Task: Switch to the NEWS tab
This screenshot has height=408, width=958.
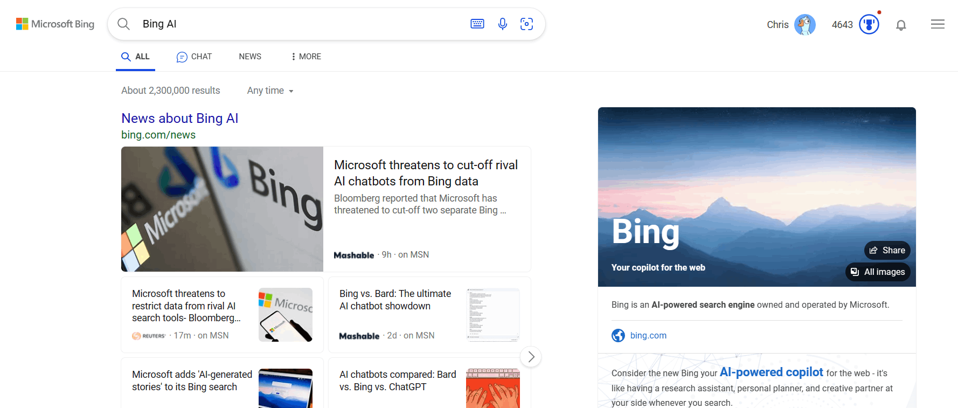Action: pos(250,57)
